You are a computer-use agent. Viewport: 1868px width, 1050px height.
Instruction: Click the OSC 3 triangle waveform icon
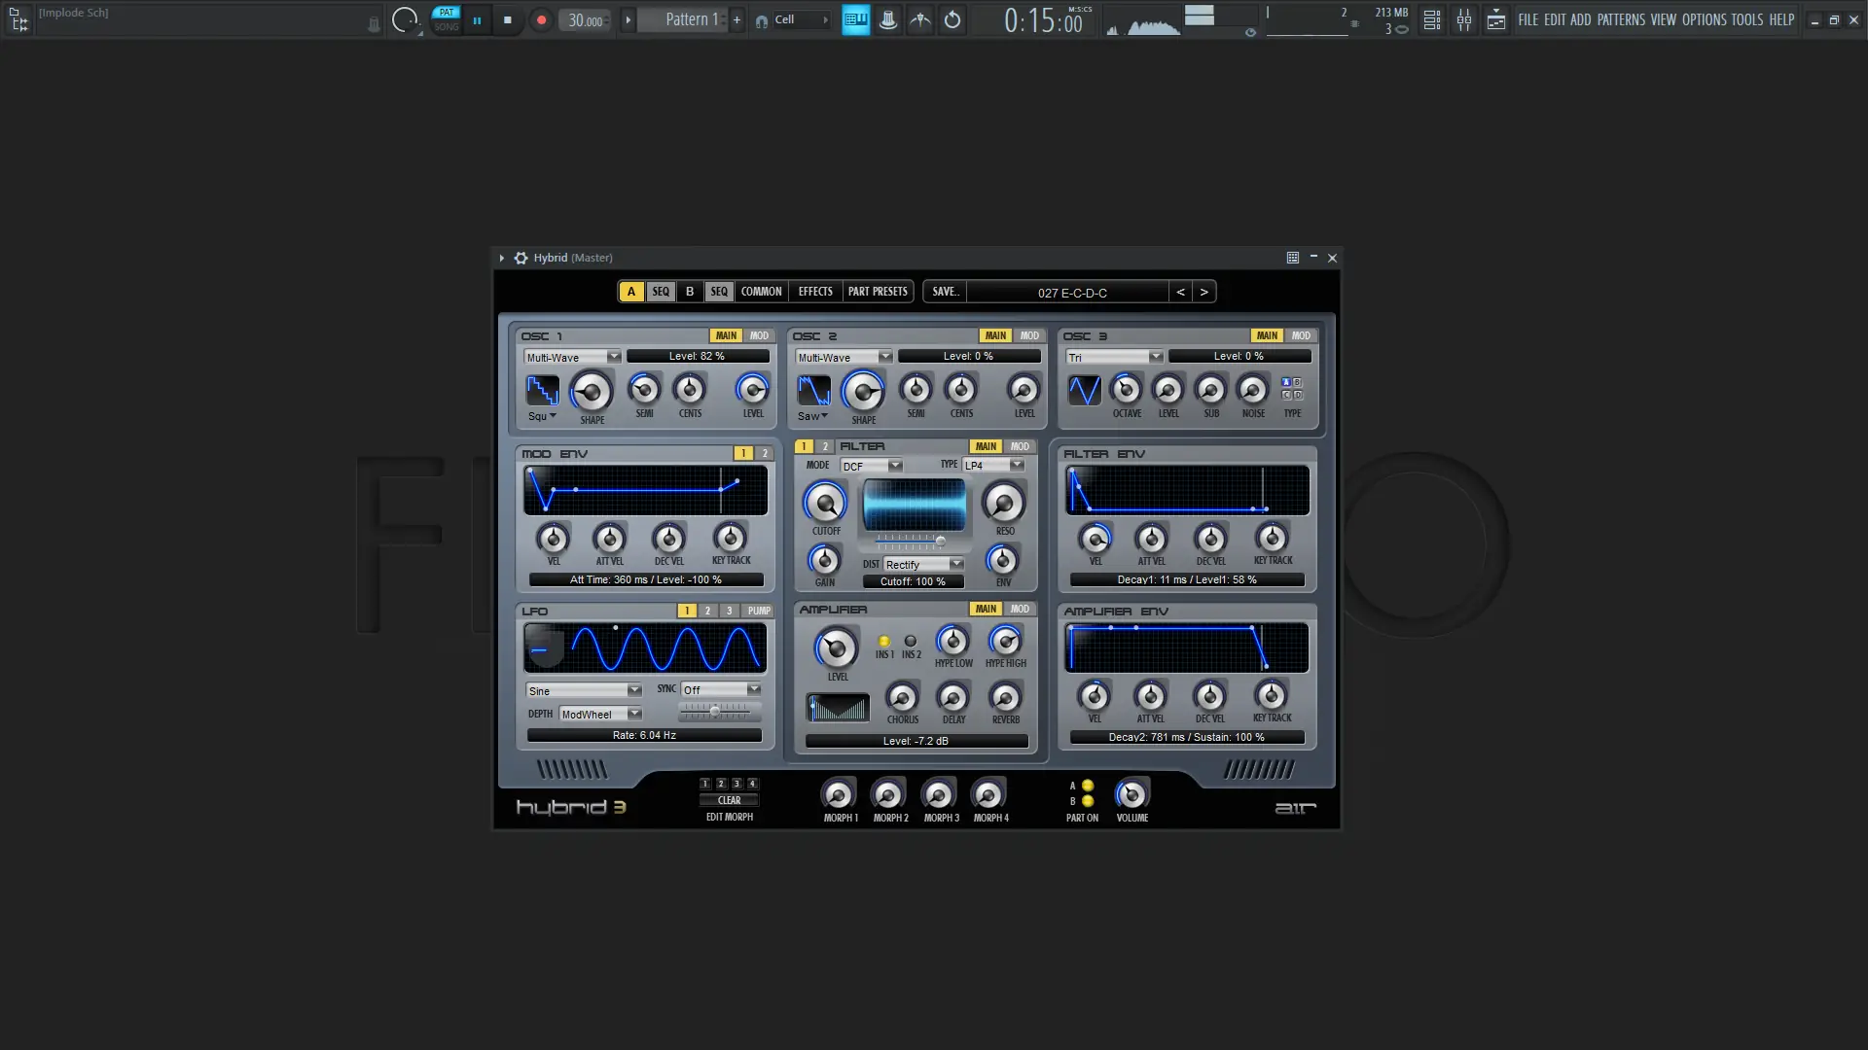point(1084,391)
